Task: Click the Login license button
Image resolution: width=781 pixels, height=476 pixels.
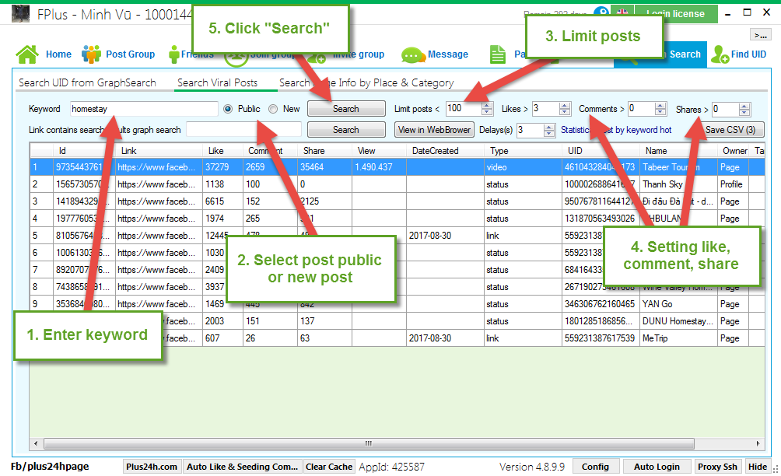Action: point(675,14)
